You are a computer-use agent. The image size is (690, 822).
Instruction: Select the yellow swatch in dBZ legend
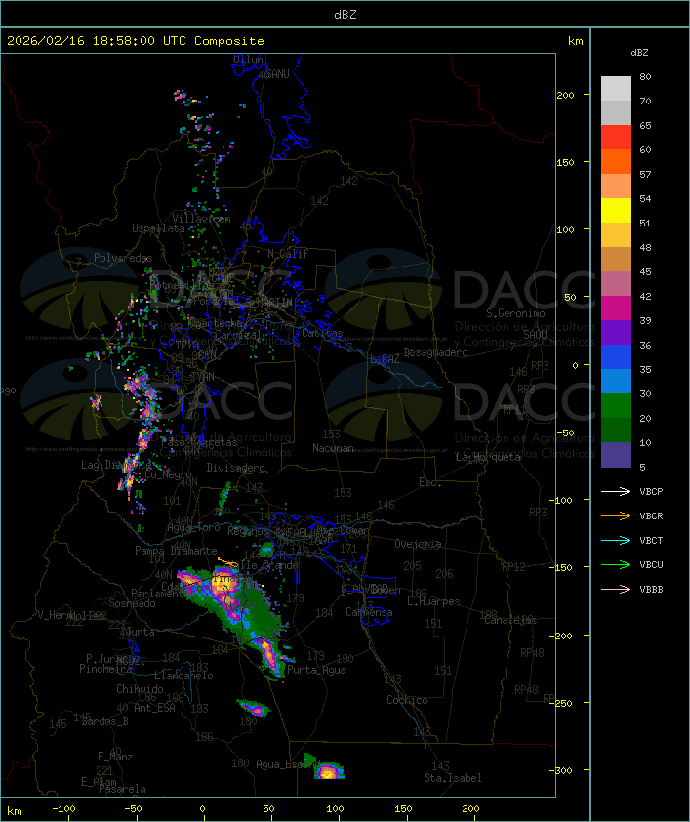616,210
